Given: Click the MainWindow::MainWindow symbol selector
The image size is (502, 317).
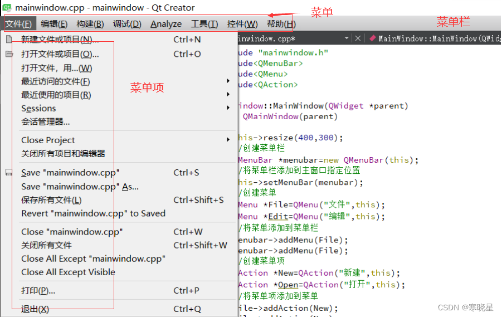Looking at the screenshot, I should coord(435,38).
